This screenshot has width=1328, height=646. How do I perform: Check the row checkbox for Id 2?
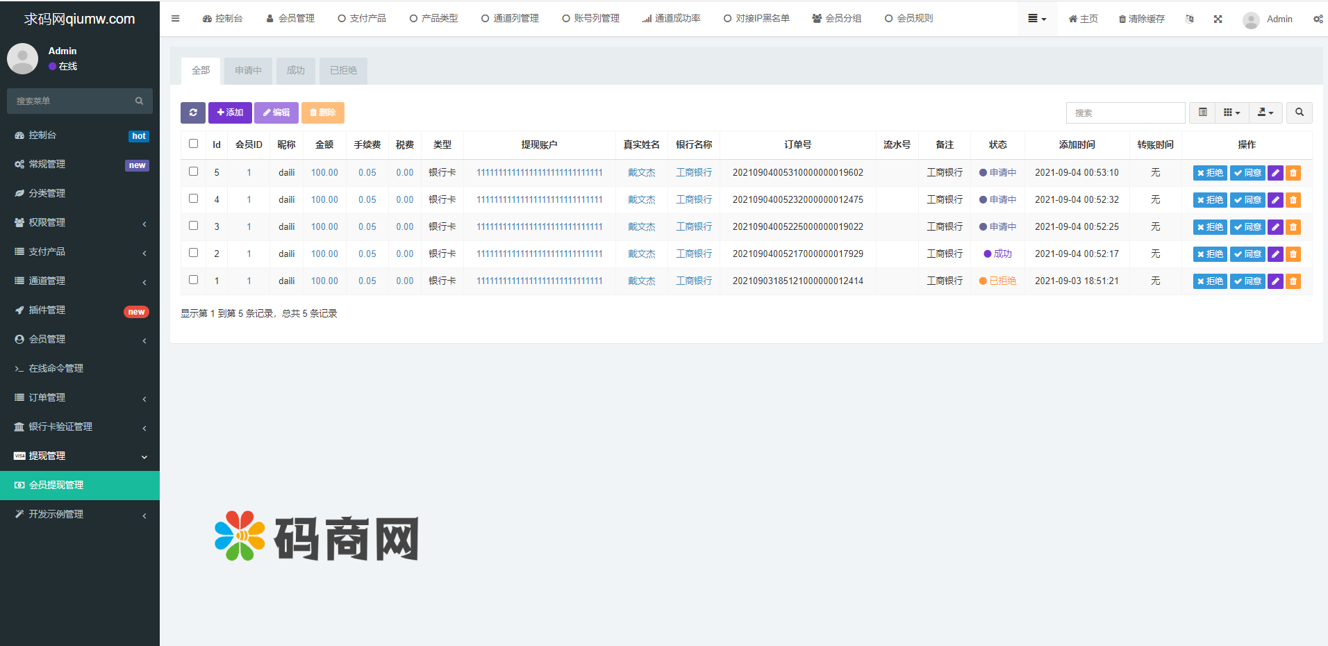point(193,252)
